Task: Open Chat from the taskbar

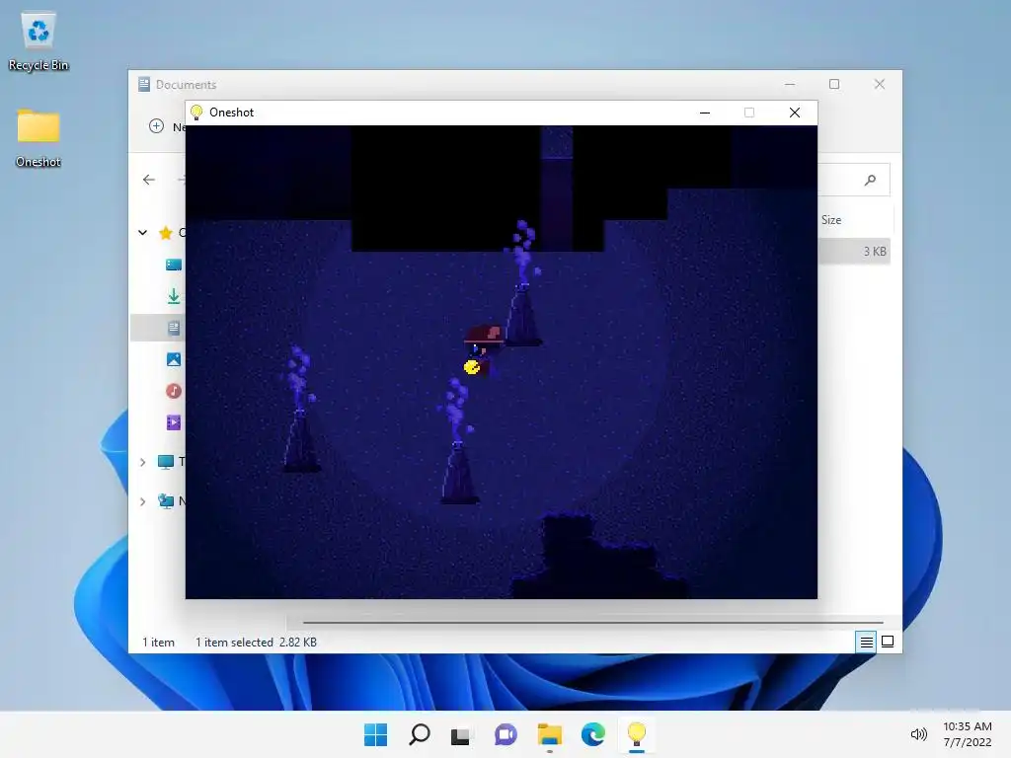Action: [505, 734]
